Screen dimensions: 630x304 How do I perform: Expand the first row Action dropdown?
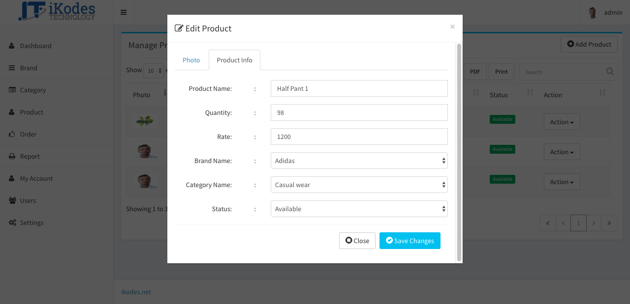coord(562,122)
